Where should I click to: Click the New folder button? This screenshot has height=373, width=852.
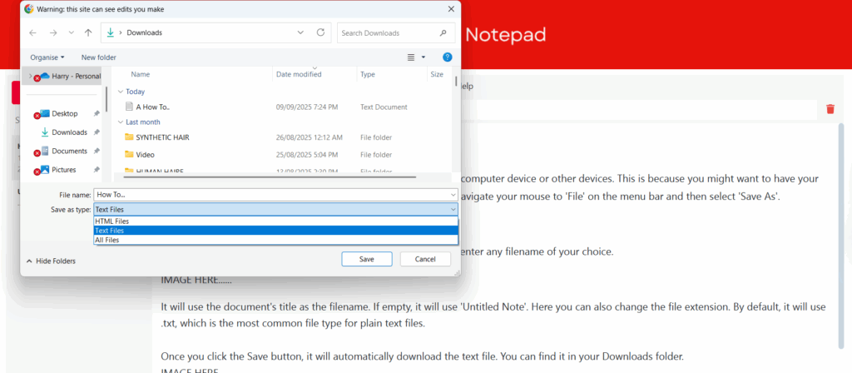[x=98, y=57]
